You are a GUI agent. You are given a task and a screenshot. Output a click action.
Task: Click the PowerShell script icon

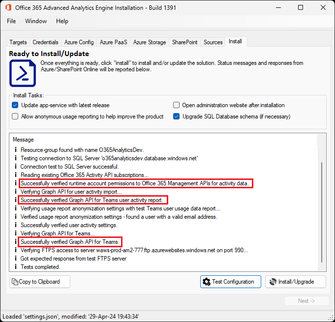point(23,73)
